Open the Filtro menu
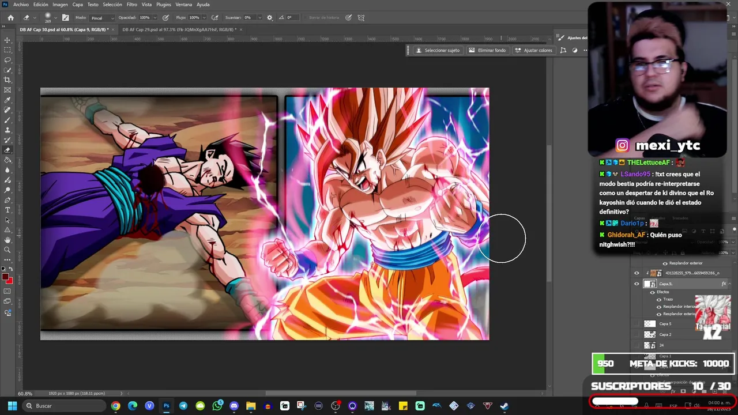Viewport: 738px width, 415px height. 132,5
